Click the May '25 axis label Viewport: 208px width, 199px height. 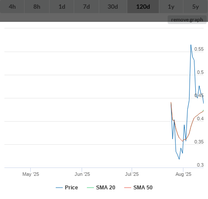tap(31, 174)
